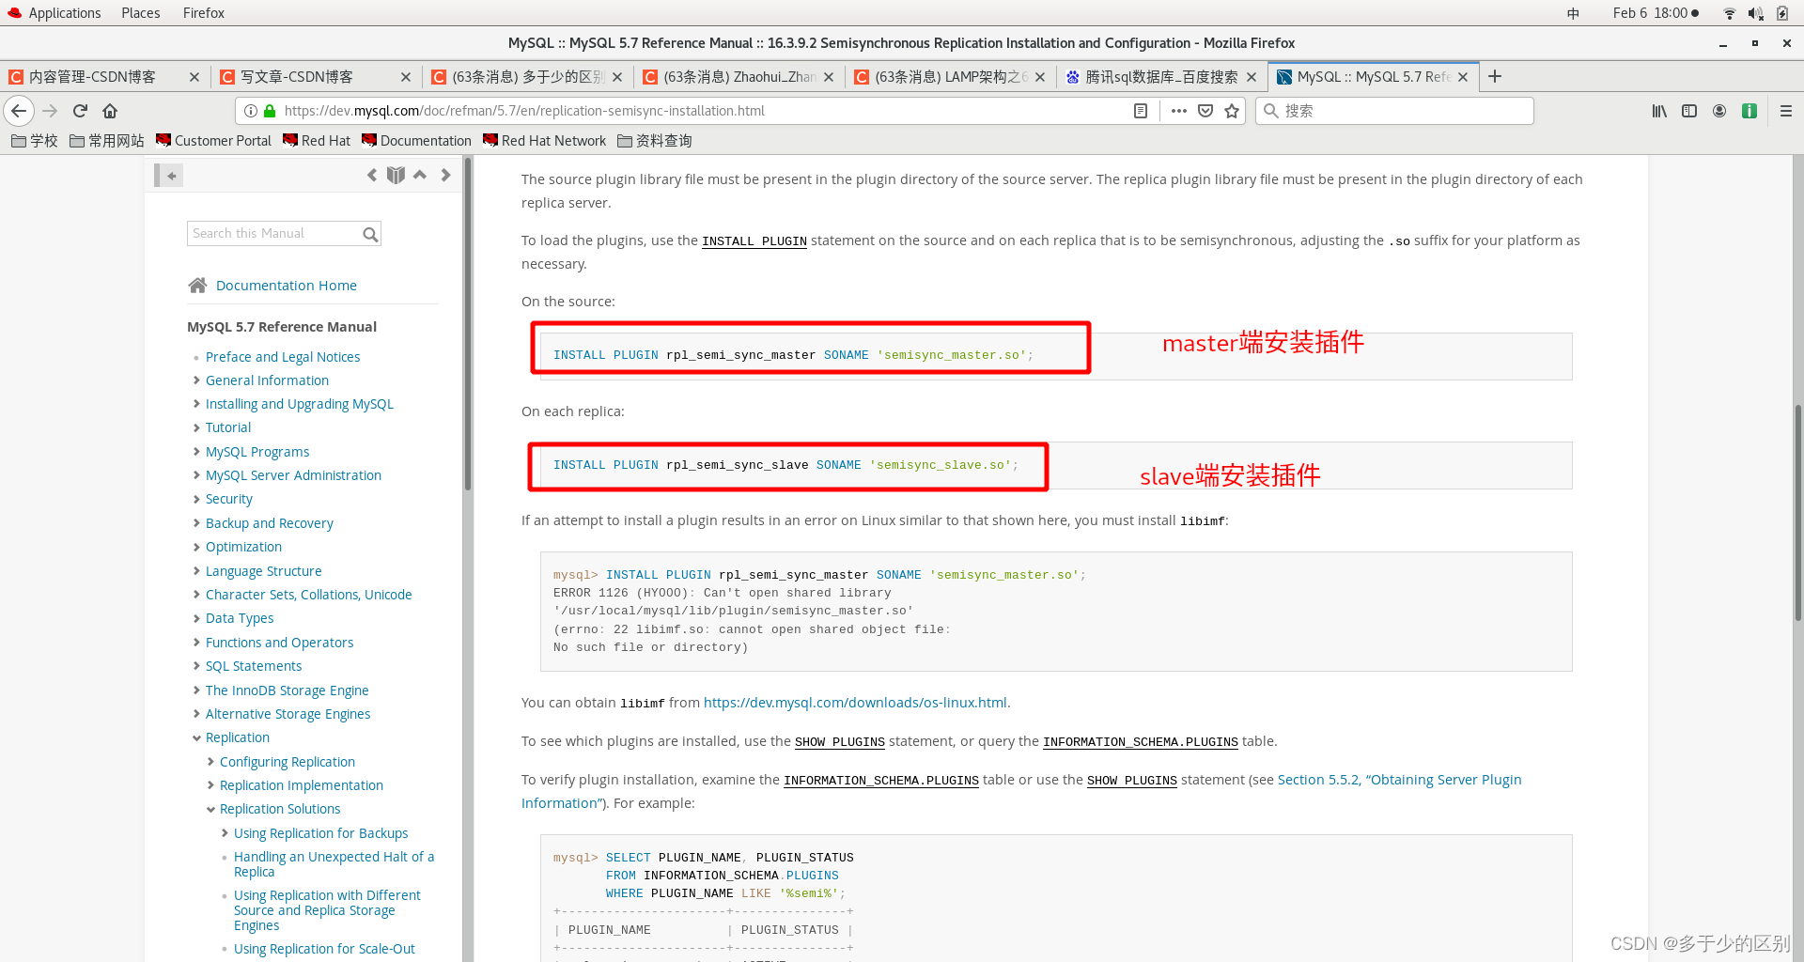Open the clock and date in top bar
Image resolution: width=1804 pixels, height=962 pixels.
click(x=1656, y=13)
